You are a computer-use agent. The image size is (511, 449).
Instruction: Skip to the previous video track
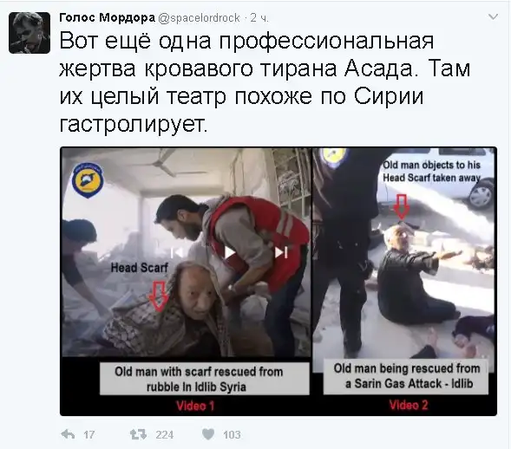[176, 252]
